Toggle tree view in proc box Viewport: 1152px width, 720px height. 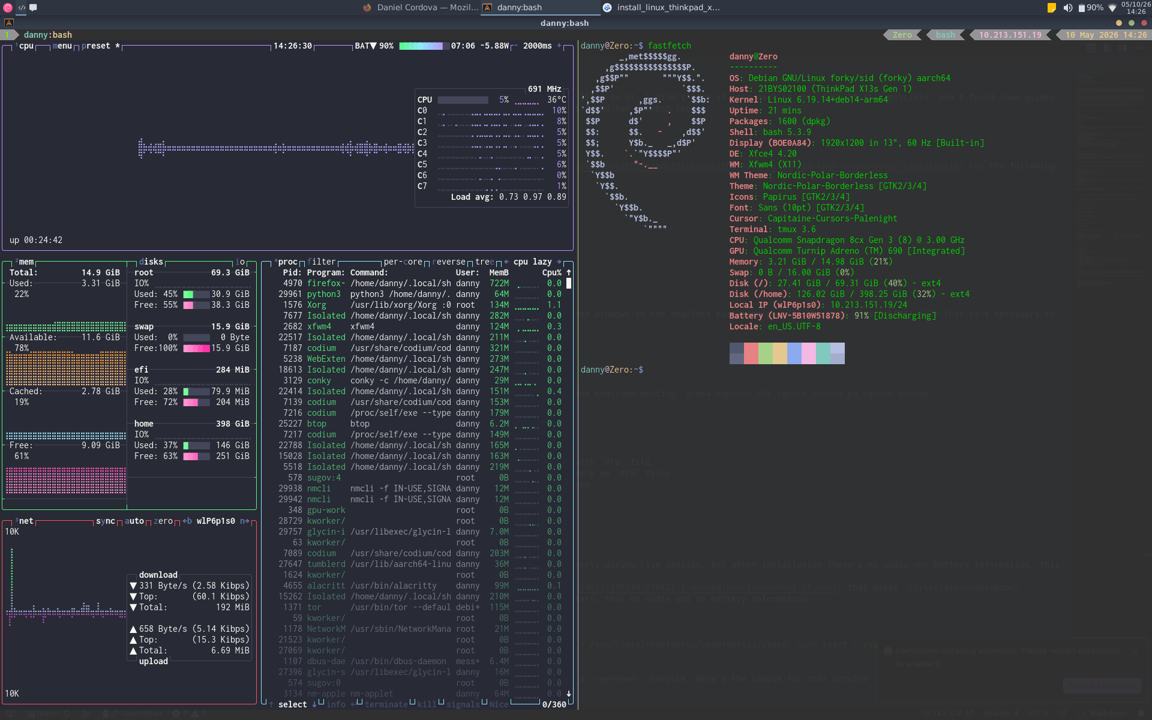point(485,262)
